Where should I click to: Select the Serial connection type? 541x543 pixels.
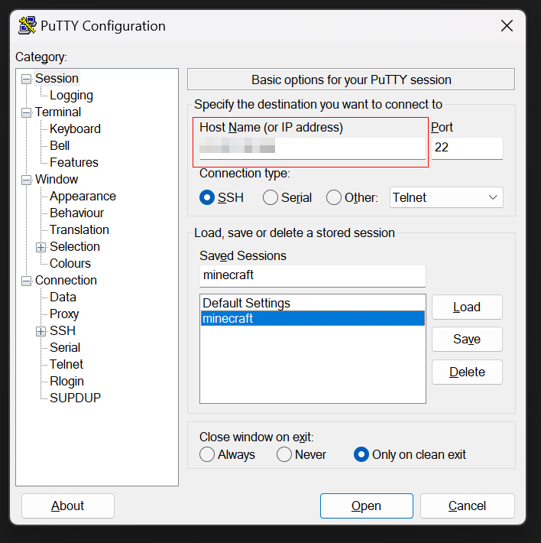click(x=270, y=197)
